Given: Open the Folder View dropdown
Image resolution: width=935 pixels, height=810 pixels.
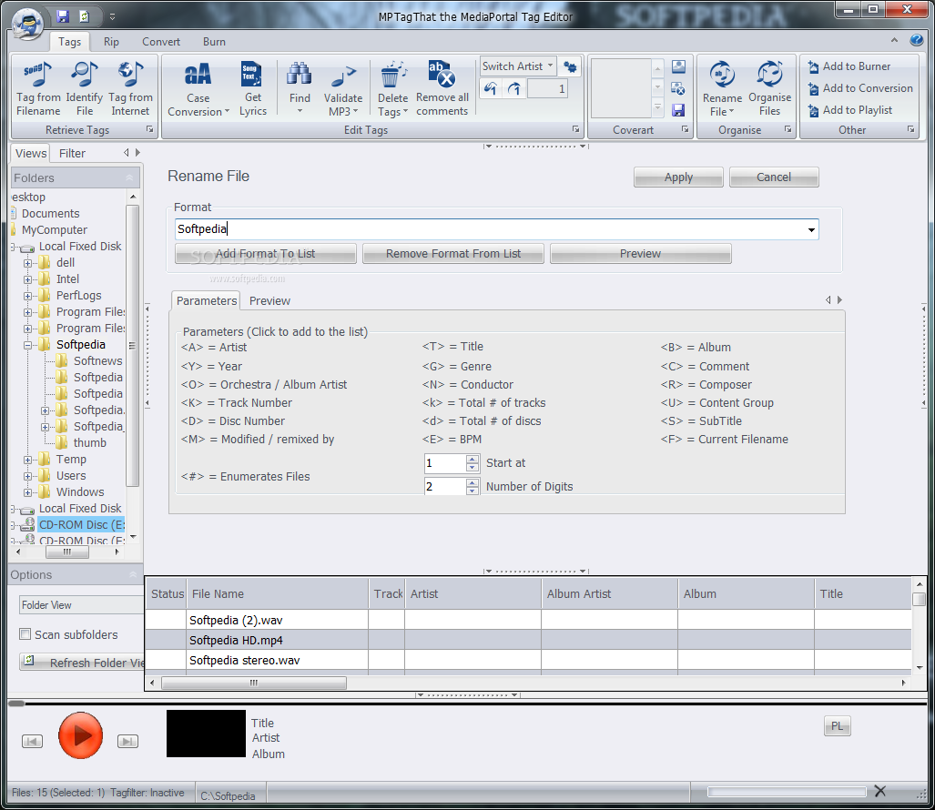Looking at the screenshot, I should click(x=81, y=605).
